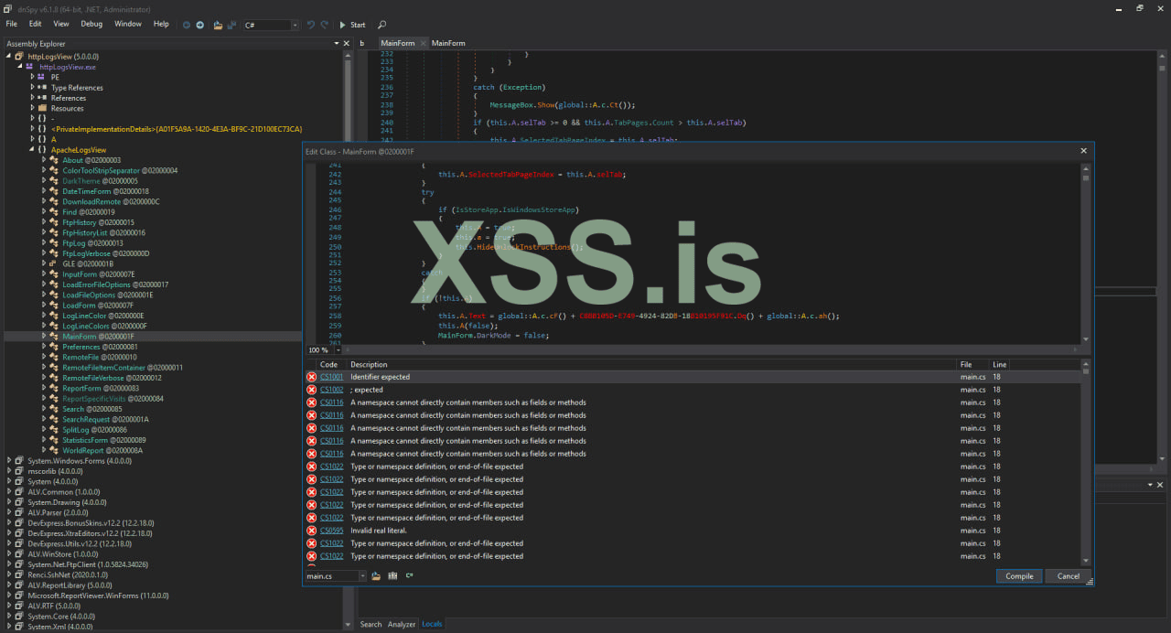The width and height of the screenshot is (1171, 633).
Task: Open the CS1001 error code link
Action: (x=331, y=377)
